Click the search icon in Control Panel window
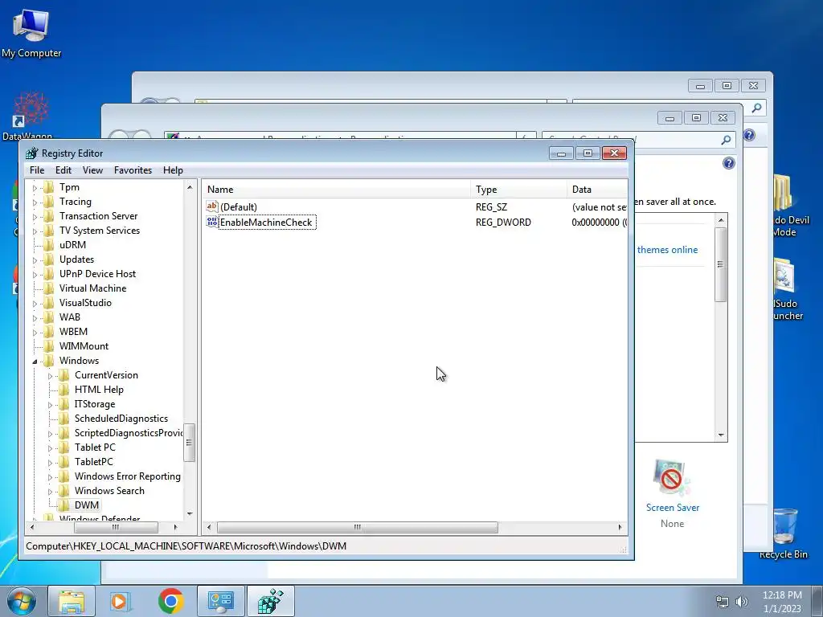The width and height of the screenshot is (823, 617). 726,140
